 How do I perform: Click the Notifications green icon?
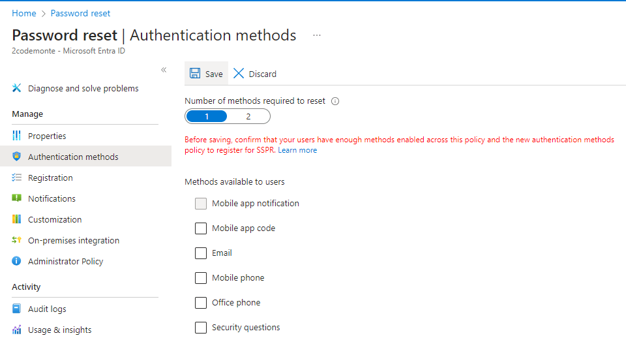[17, 198]
